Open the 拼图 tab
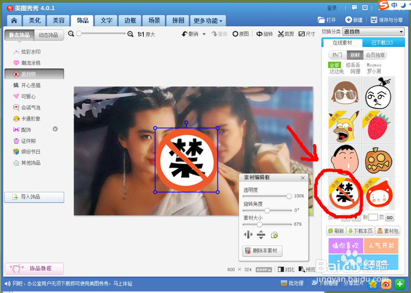411x293 pixels. (178, 21)
